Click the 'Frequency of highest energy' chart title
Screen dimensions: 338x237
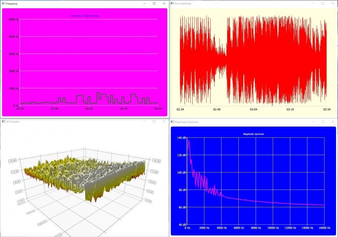pos(85,16)
